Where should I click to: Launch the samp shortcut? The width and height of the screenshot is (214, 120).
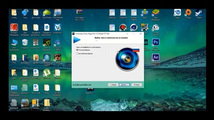click(58, 59)
